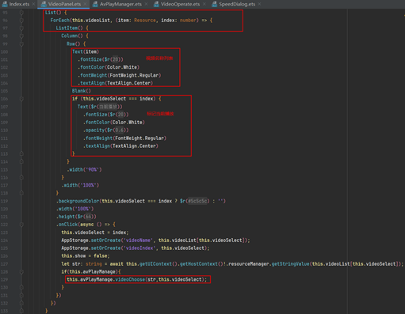Select the VideoOperate.ets tab
405x314 pixels.
pos(181,4)
